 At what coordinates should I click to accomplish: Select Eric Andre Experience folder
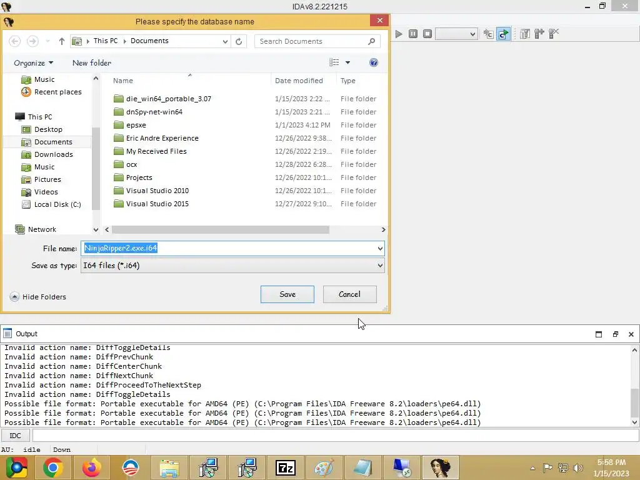coord(156,138)
